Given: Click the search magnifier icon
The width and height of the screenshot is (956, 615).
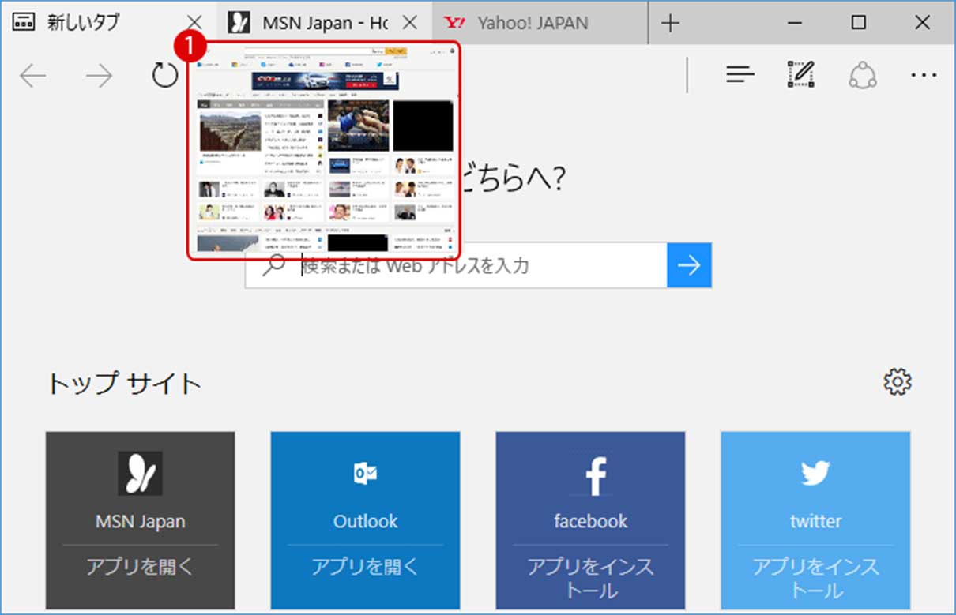Looking at the screenshot, I should click(273, 265).
